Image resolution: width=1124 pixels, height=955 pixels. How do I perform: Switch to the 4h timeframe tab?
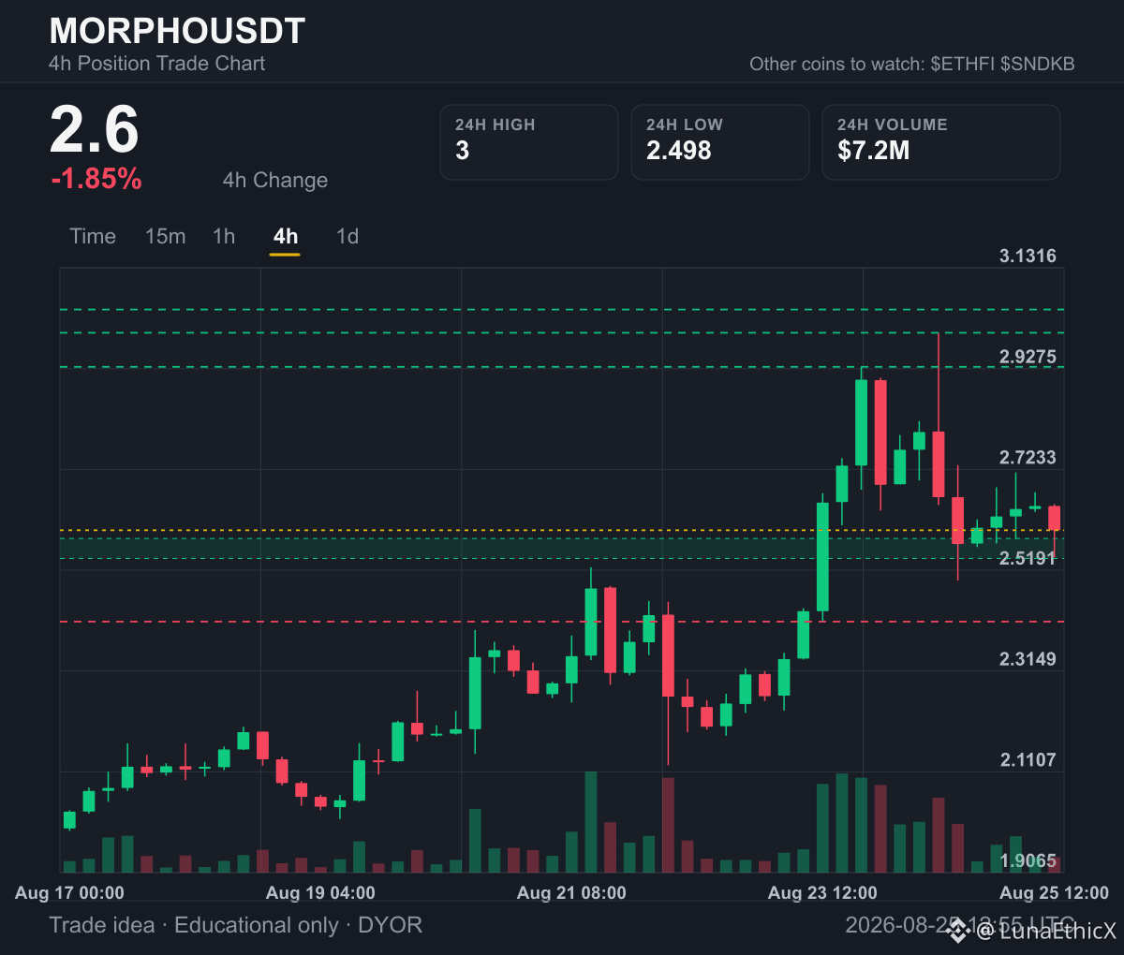tap(286, 236)
